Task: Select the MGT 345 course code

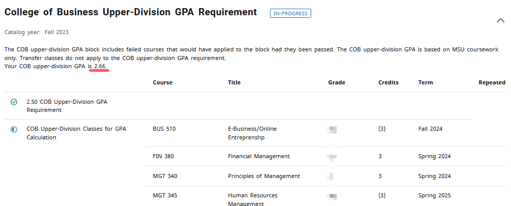Action: (x=165, y=196)
